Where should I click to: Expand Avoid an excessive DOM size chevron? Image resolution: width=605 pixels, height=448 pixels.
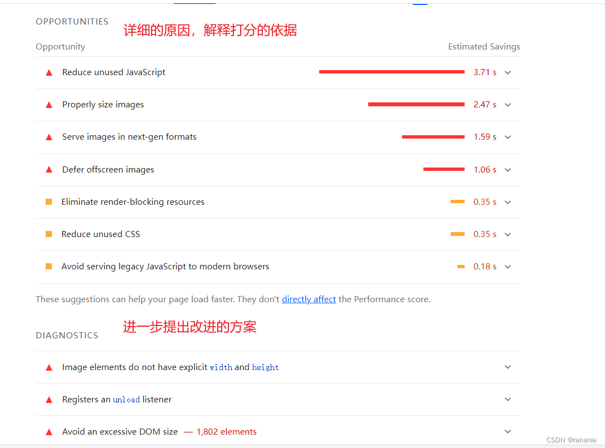pos(508,432)
